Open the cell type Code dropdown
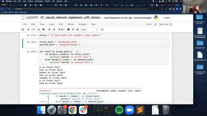The image size is (207, 116). pos(89,29)
